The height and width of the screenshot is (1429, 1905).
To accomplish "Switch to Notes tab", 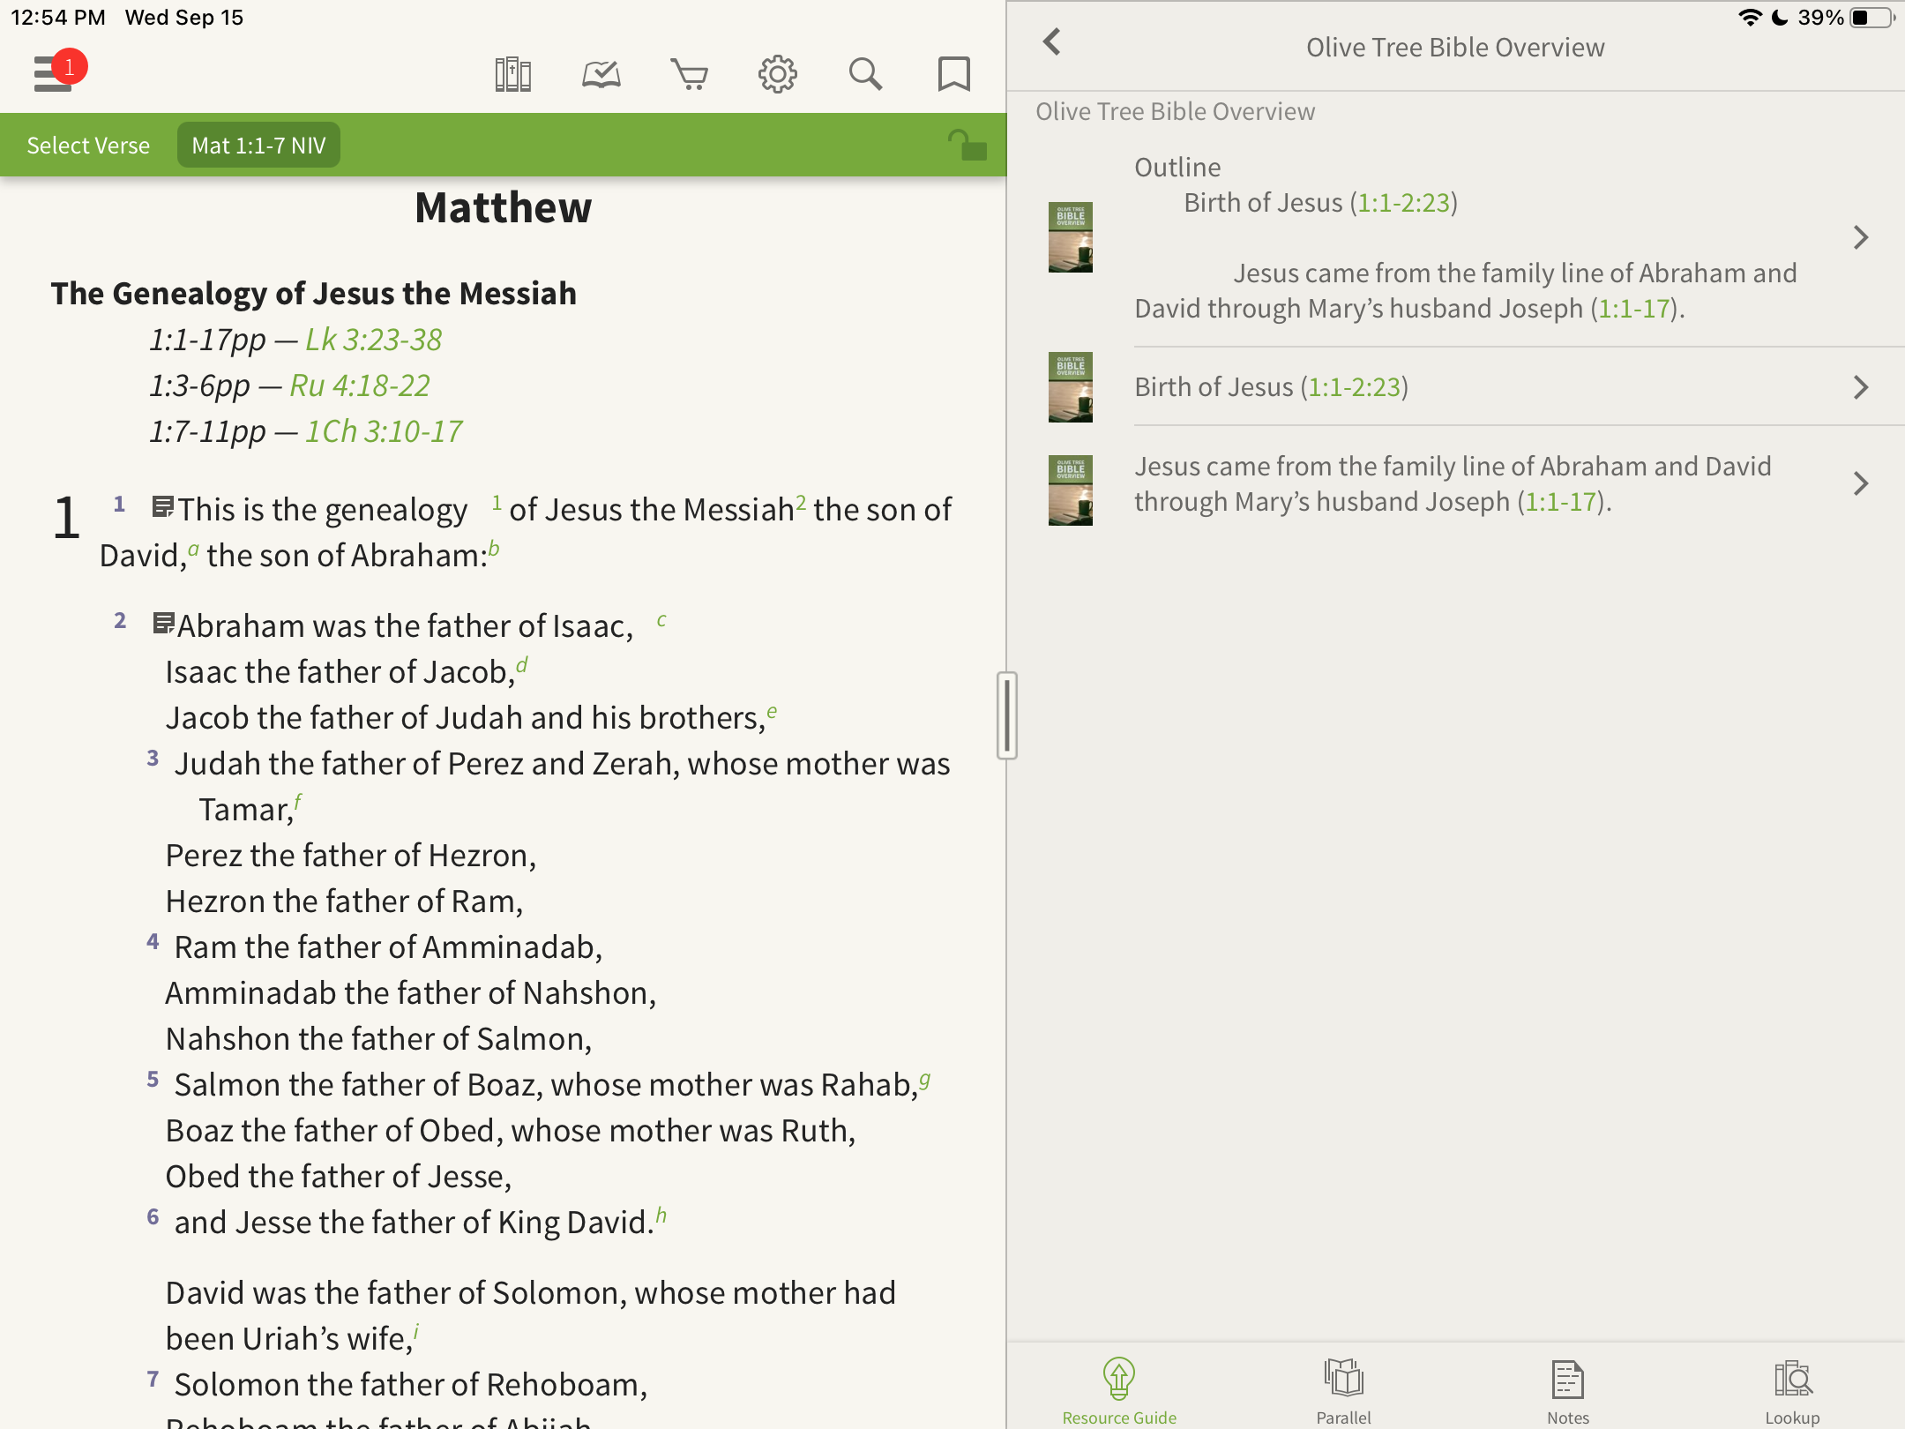I will [1567, 1390].
